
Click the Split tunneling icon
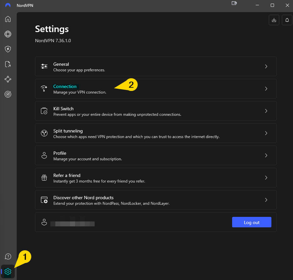(x=44, y=133)
